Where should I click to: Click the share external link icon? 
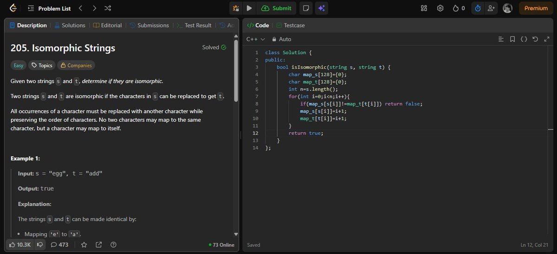pos(99,244)
